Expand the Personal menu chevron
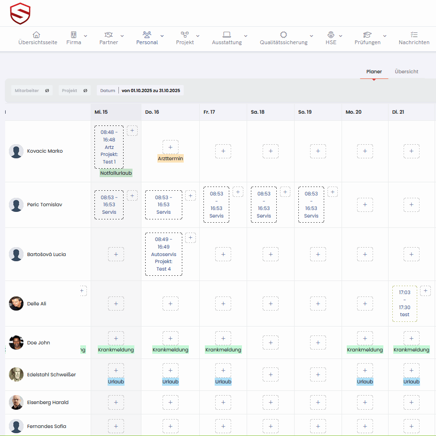The height and width of the screenshot is (436, 436). coord(162,36)
